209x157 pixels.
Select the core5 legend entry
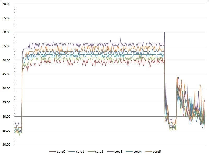click(x=153, y=152)
